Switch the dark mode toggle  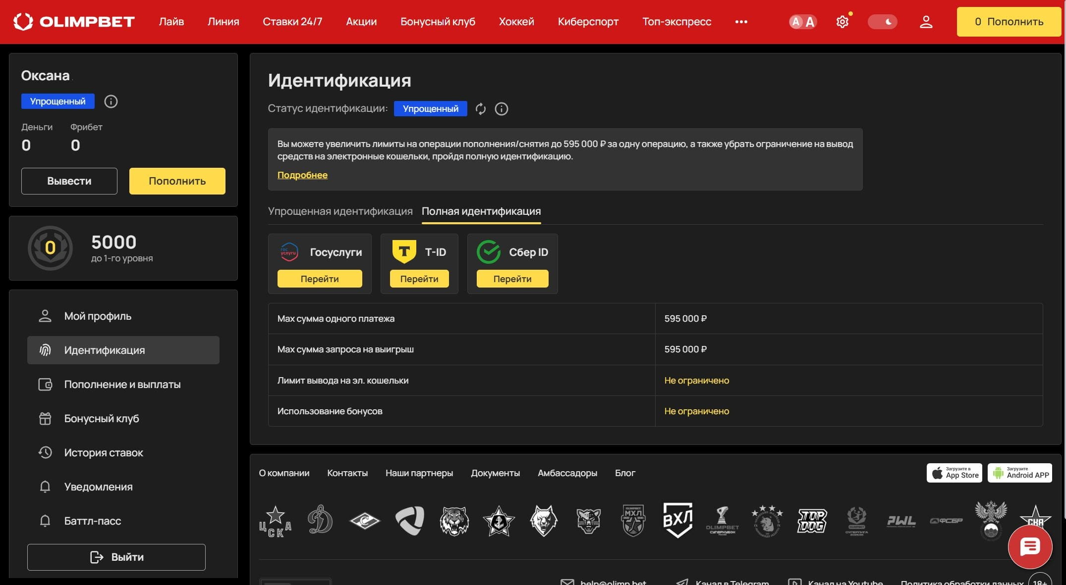(x=883, y=22)
